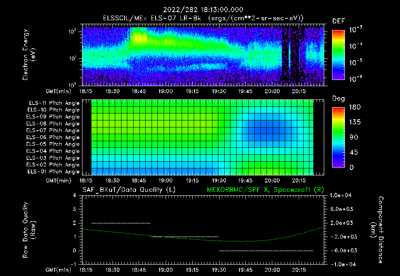
Task: Click 19:30 on the pitch angle time axis
Action: pos(219,180)
